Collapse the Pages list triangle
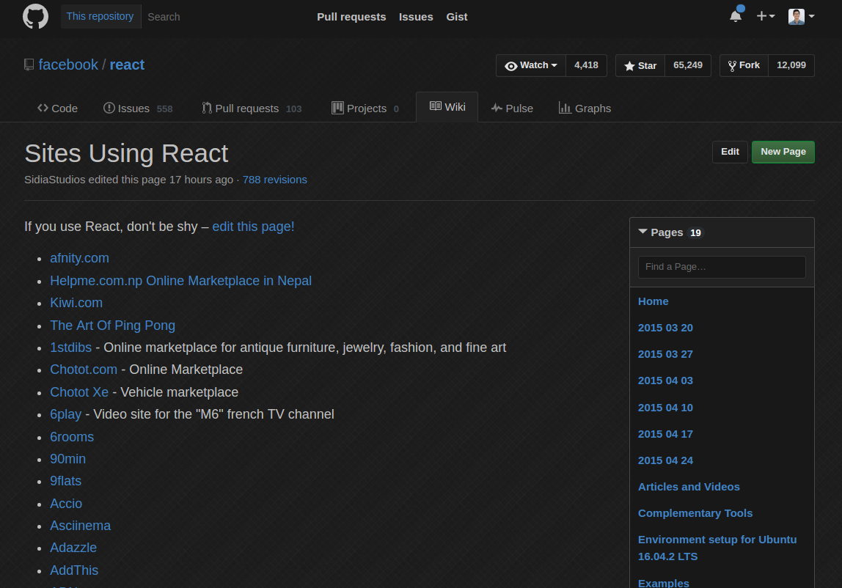This screenshot has width=842, height=588. [x=643, y=232]
